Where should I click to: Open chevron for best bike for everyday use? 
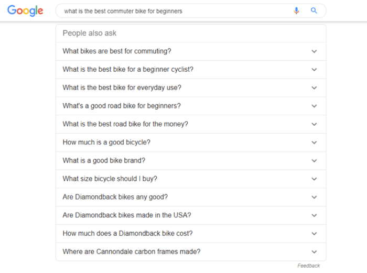click(314, 88)
